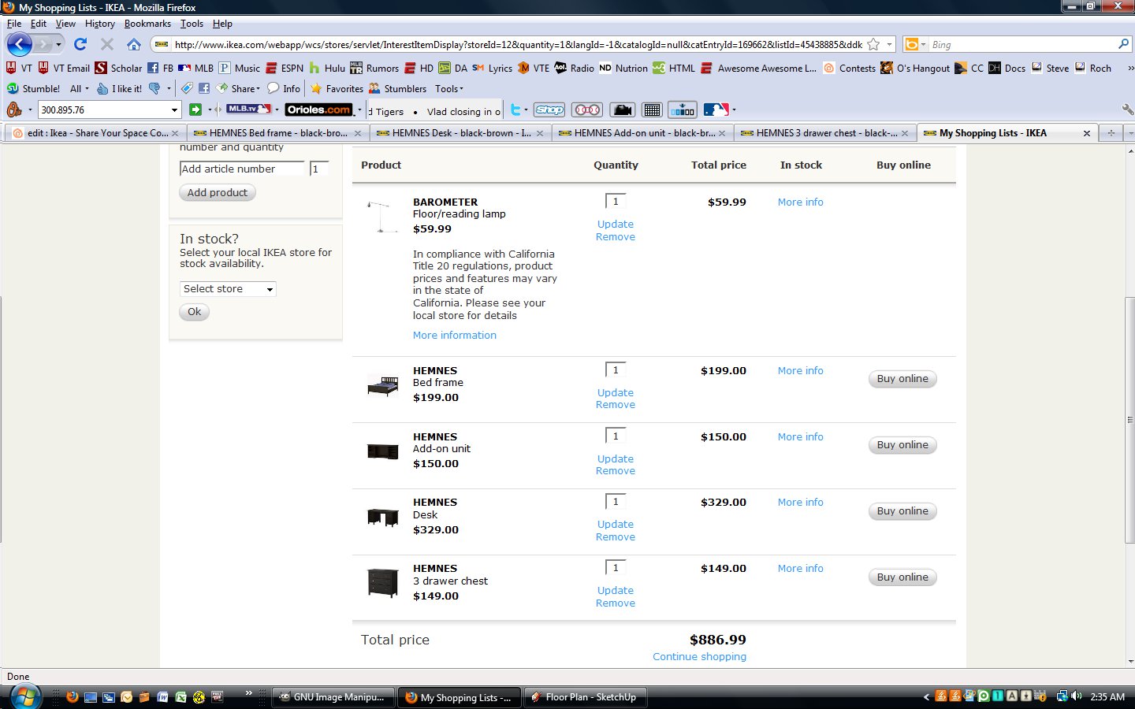Click Buy online for HEMNES Desk

902,511
